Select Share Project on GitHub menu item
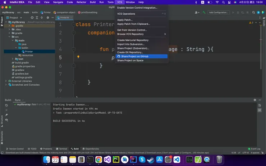Image resolution: width=266 pixels, height=166 pixels. click(135, 56)
